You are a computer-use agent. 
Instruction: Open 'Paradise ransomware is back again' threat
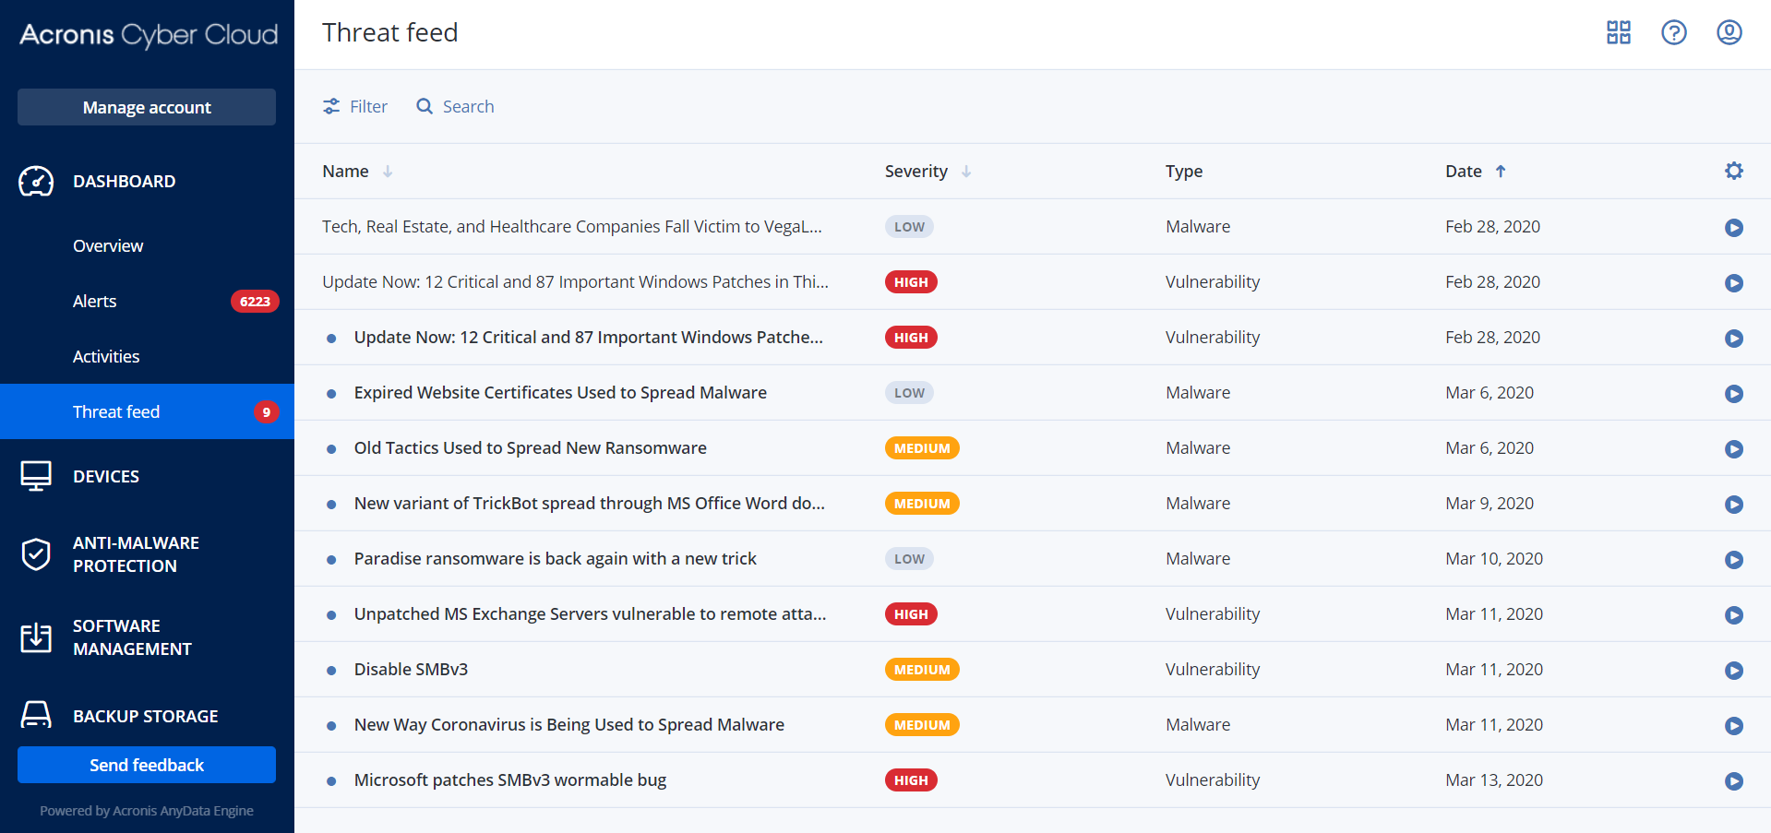[x=555, y=559]
